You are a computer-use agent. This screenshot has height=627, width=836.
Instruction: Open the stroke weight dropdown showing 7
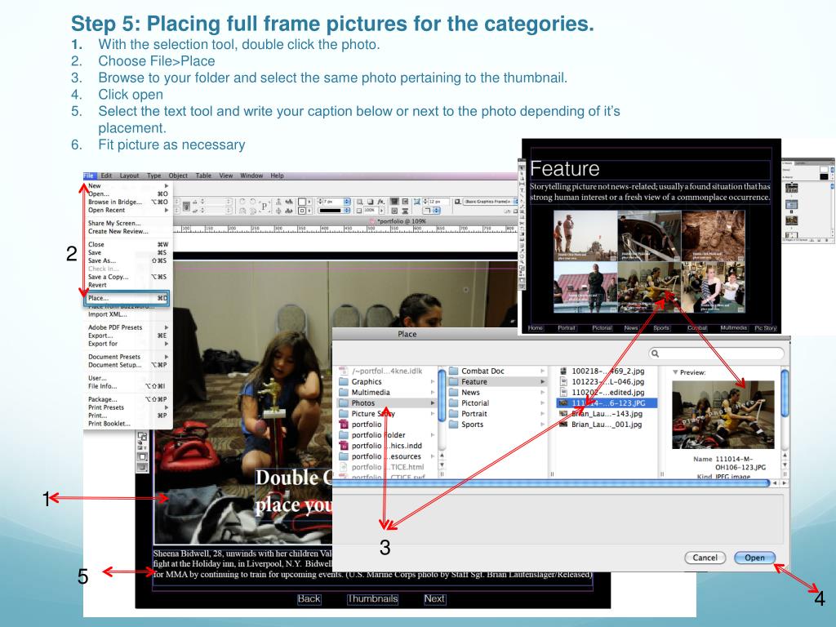347,202
